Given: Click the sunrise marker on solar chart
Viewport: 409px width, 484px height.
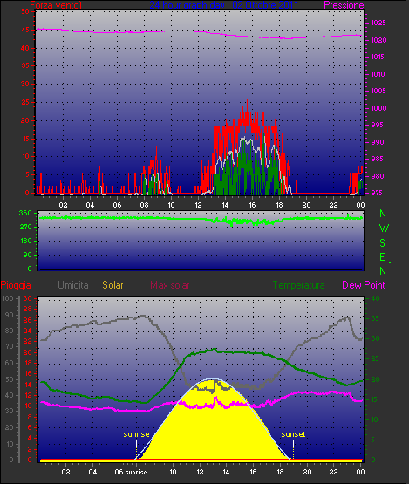Looking at the screenshot, I should [x=136, y=434].
